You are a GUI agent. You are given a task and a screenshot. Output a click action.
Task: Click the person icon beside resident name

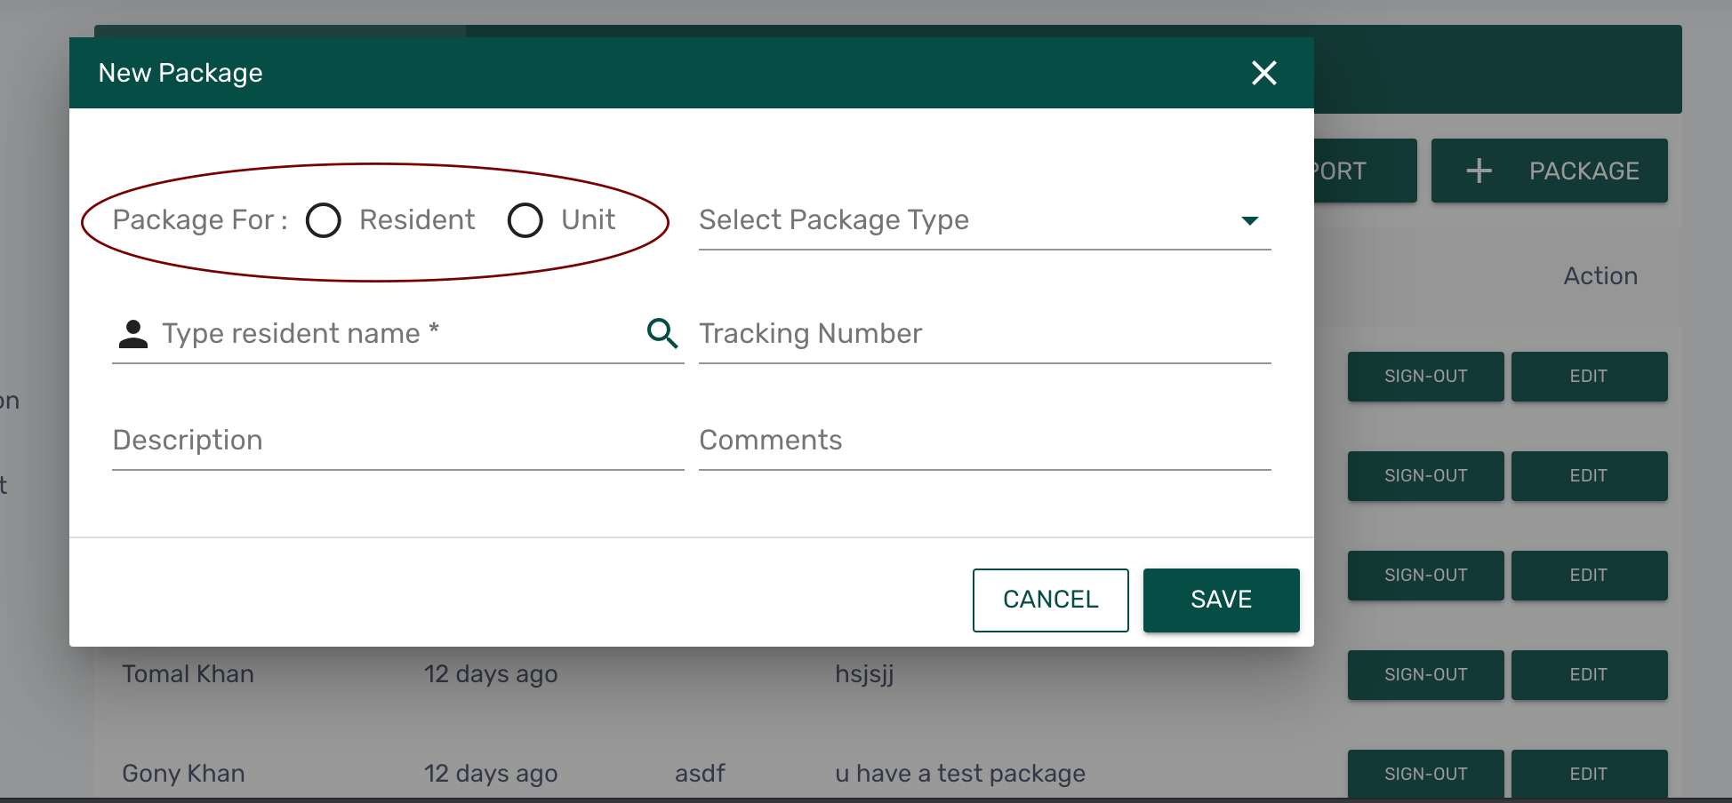[x=133, y=334]
